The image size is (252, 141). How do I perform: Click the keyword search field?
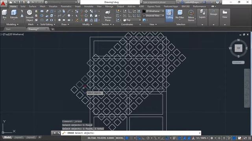(159, 2)
